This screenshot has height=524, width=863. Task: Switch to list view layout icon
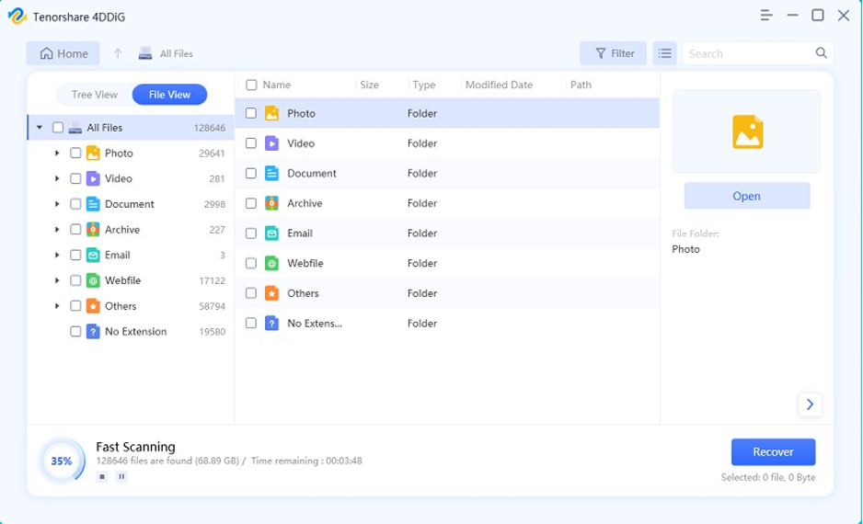pos(664,53)
